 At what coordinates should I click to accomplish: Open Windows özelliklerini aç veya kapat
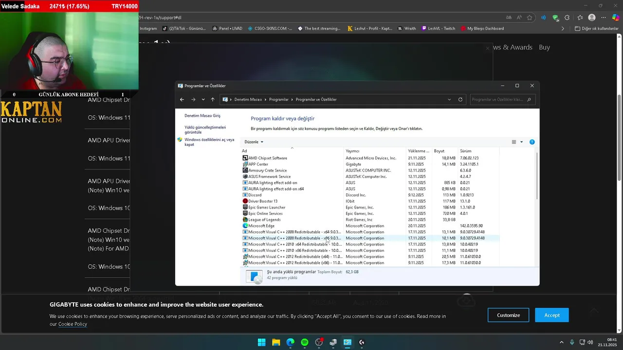pos(209,142)
